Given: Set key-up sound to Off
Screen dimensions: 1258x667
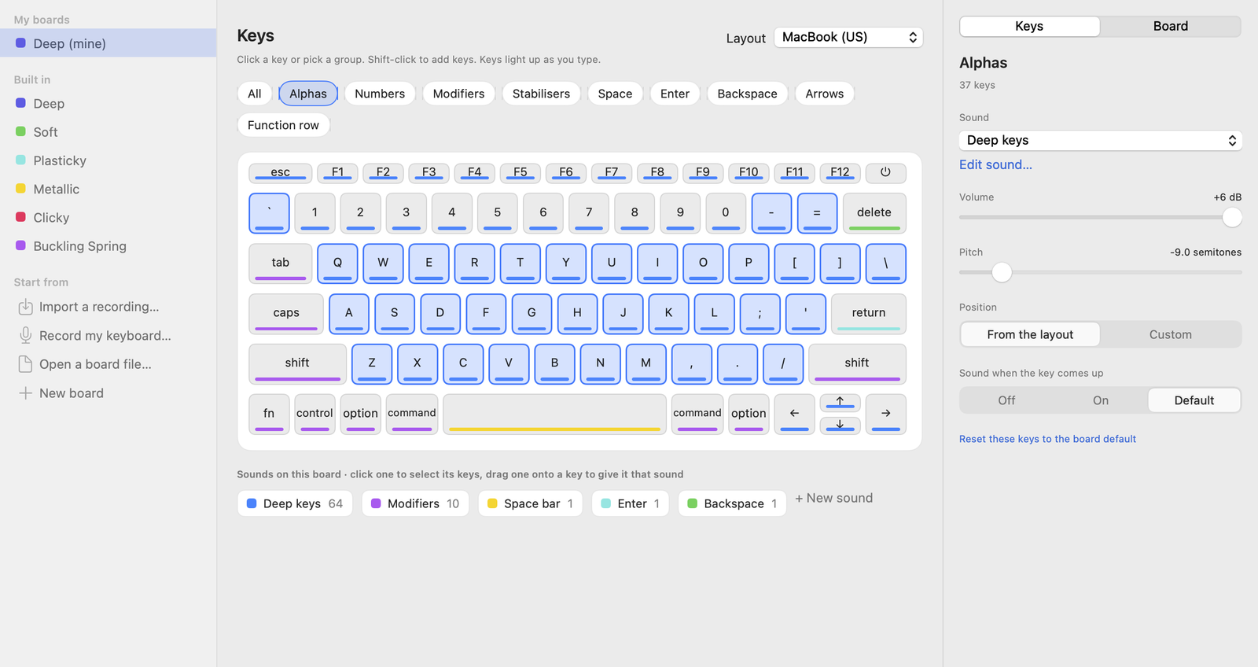Looking at the screenshot, I should point(1006,400).
